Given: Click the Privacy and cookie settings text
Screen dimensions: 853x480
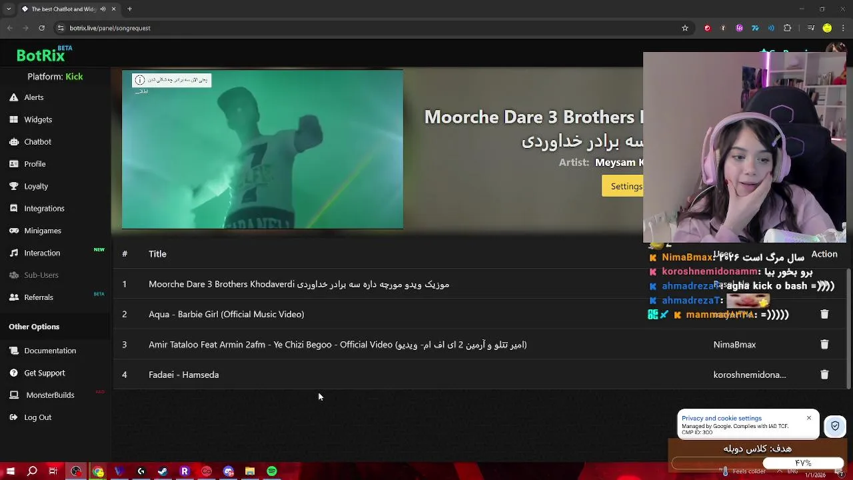Looking at the screenshot, I should pyautogui.click(x=722, y=419).
